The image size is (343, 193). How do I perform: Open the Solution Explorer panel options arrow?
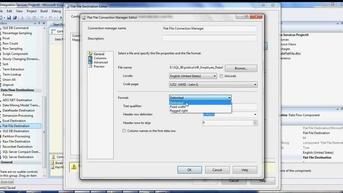[x=338, y=24]
